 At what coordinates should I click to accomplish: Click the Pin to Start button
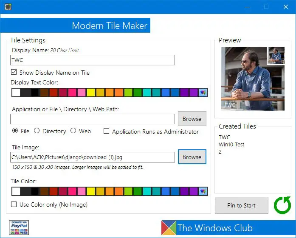pyautogui.click(x=242, y=205)
